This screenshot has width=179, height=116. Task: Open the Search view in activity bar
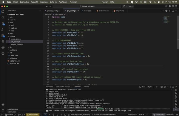(x=3, y=18)
